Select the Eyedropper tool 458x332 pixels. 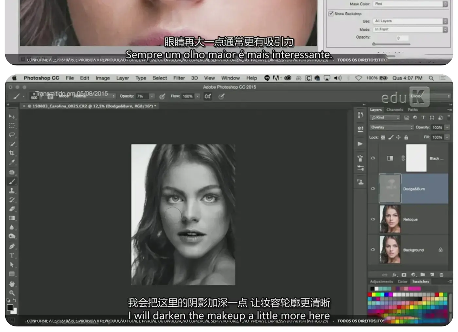click(x=12, y=162)
